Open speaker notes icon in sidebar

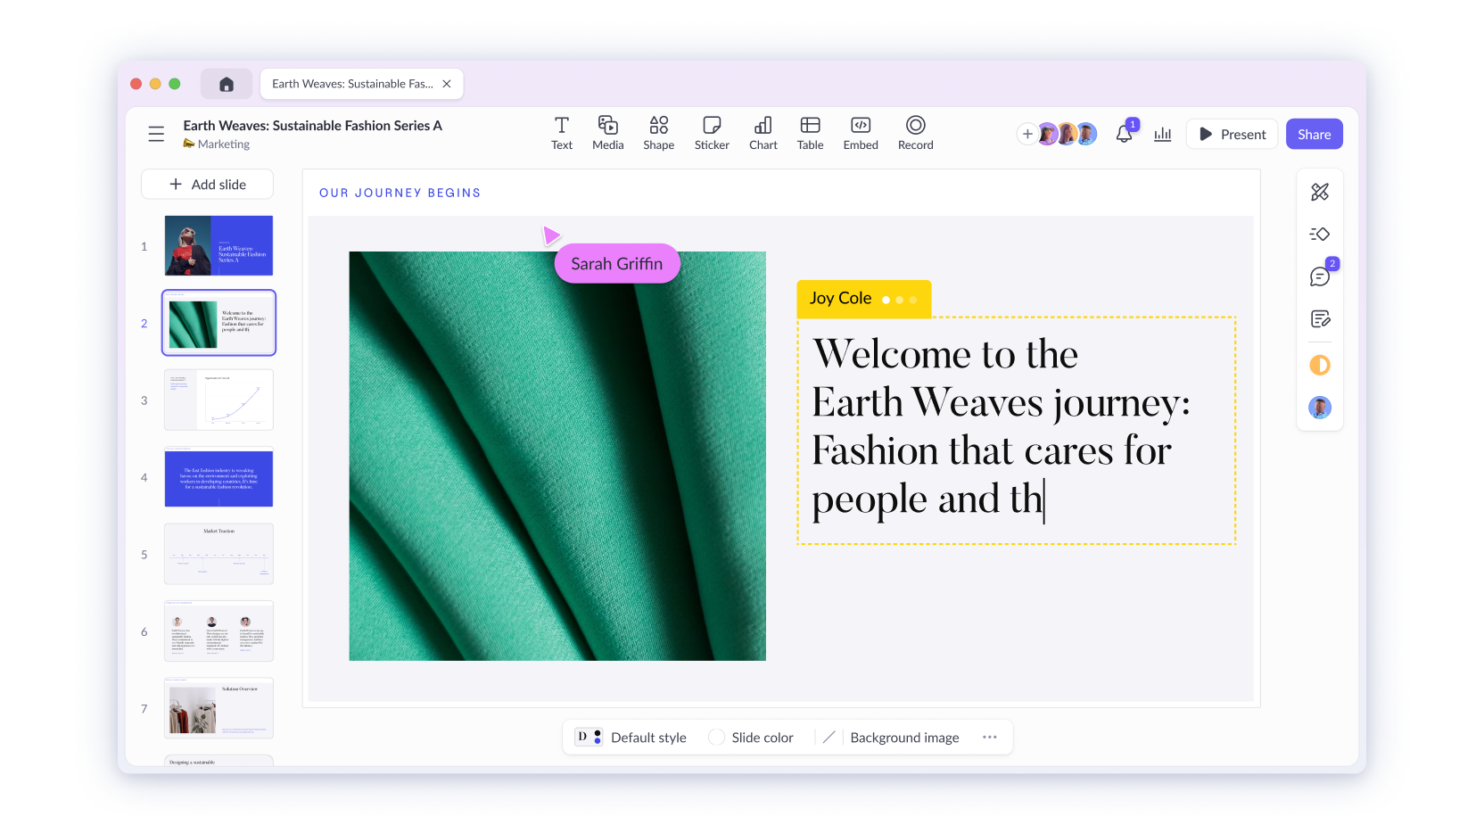1320,318
